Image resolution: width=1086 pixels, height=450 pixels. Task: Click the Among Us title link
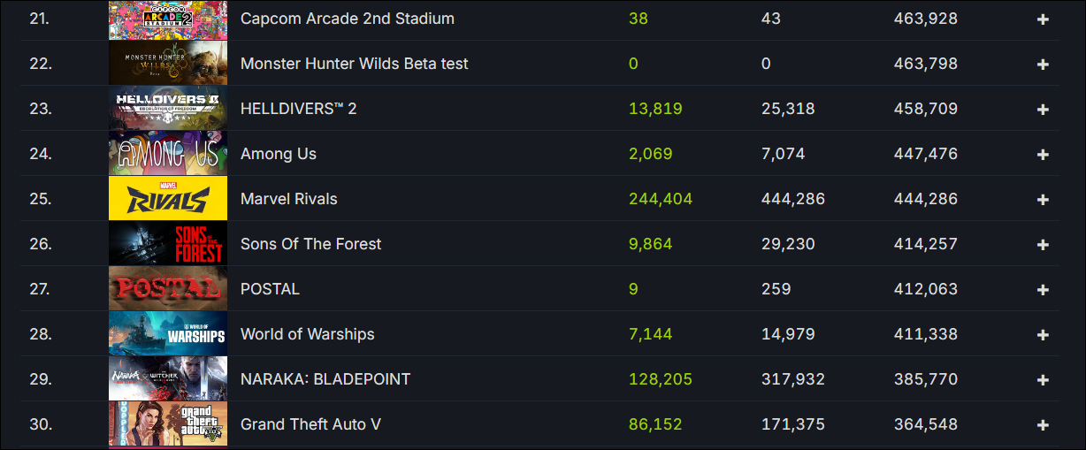278,154
